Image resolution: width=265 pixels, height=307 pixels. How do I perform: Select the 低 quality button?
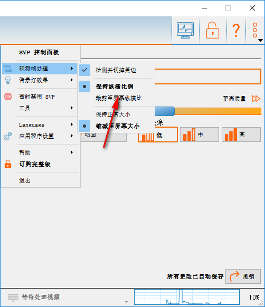click(158, 135)
